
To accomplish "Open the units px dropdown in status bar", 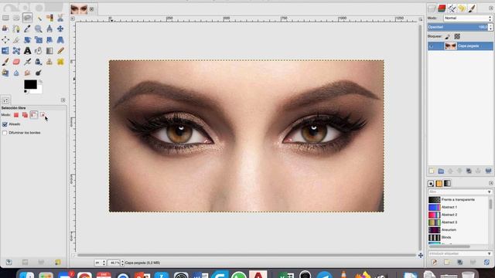I will (x=100, y=263).
